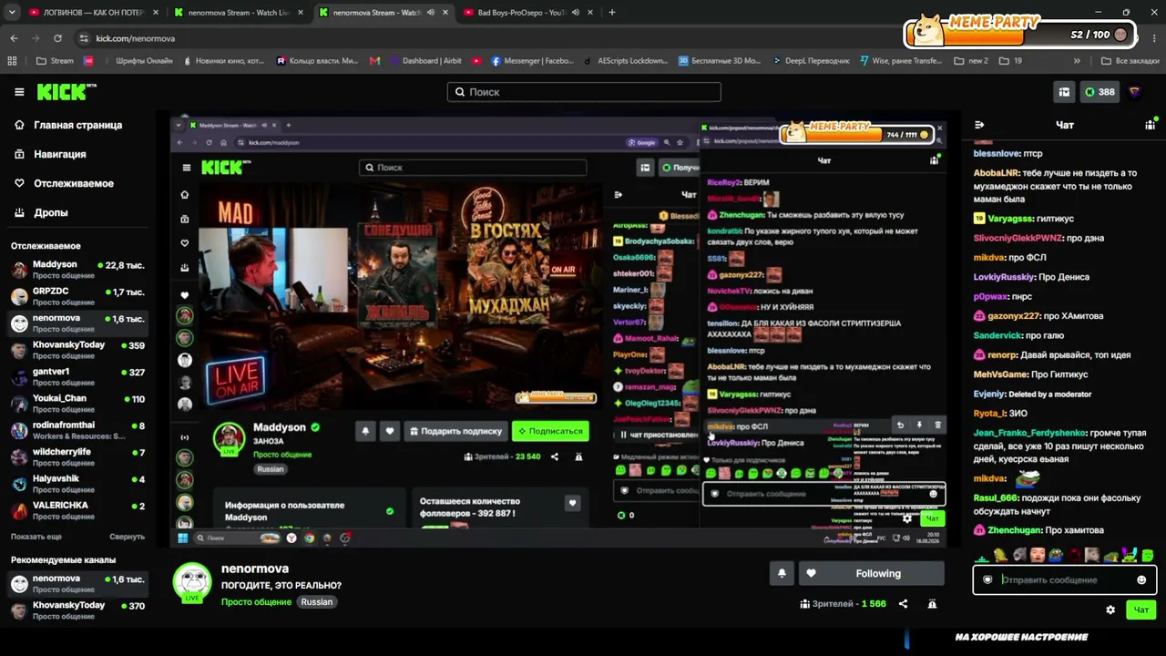Screen dimensions: 1166x656
Task: Open Youkai_Chan channel in followed list
Action: click(x=77, y=404)
